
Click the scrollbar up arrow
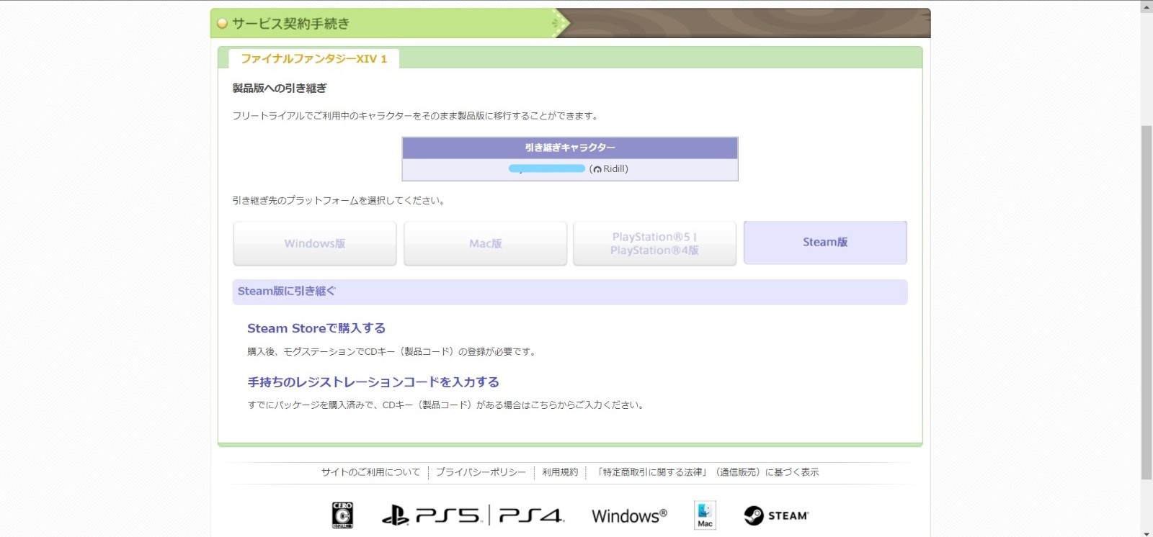[1147, 6]
